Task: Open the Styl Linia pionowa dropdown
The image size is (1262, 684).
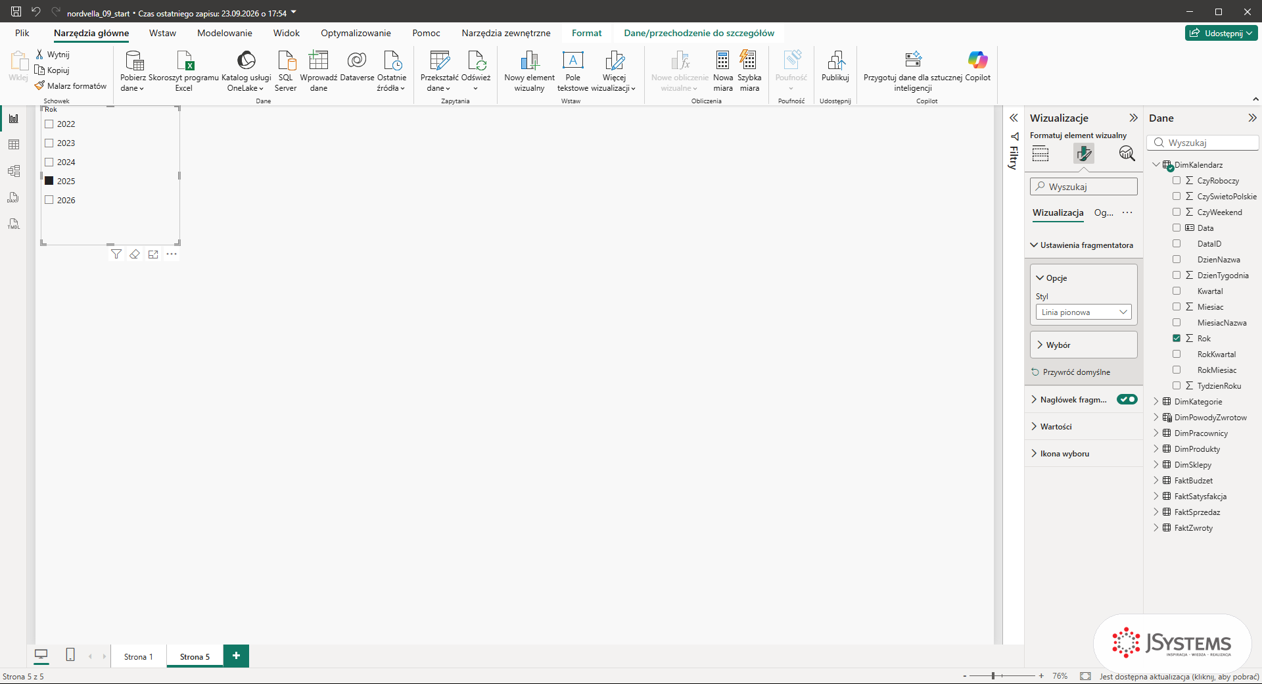Action: (1083, 312)
